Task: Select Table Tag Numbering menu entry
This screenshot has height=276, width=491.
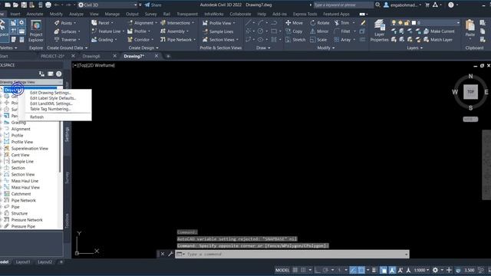Action: coord(50,109)
